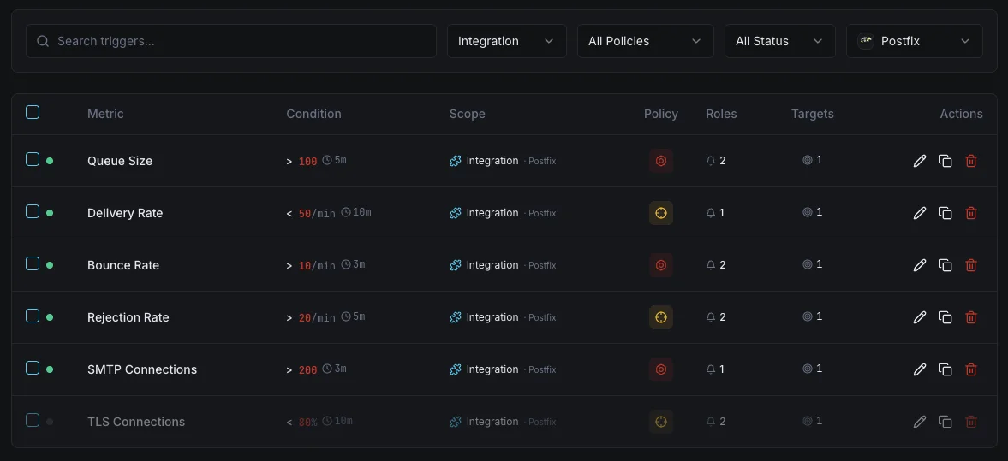Duplicate the Delivery Rate trigger
The width and height of the screenshot is (1008, 461).
pos(945,212)
